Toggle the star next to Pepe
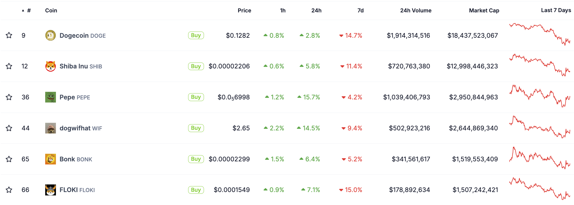574x205 pixels. pyautogui.click(x=9, y=97)
